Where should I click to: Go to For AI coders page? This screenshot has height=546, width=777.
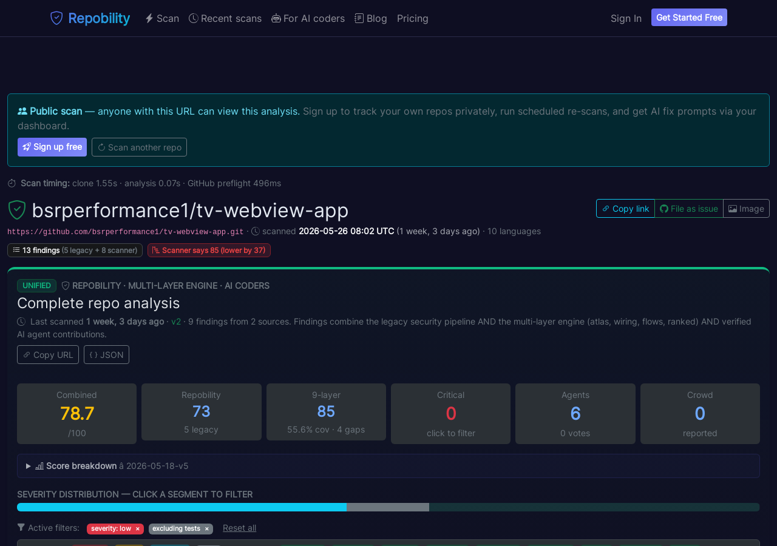click(x=308, y=18)
